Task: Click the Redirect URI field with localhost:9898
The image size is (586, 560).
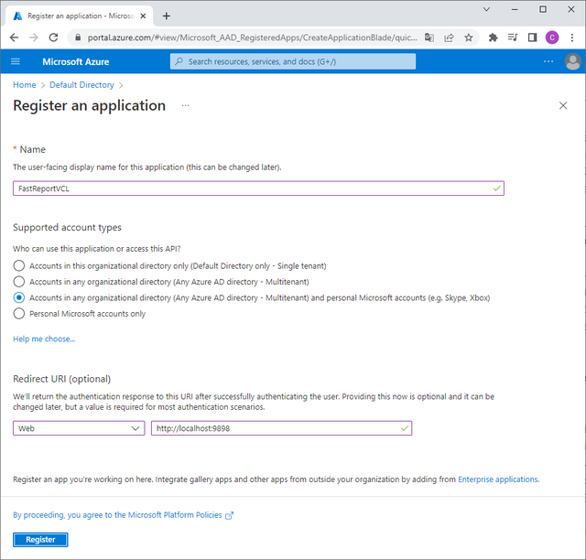Action: (x=281, y=428)
